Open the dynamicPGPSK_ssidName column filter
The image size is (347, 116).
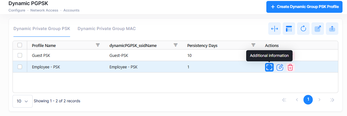(x=175, y=45)
